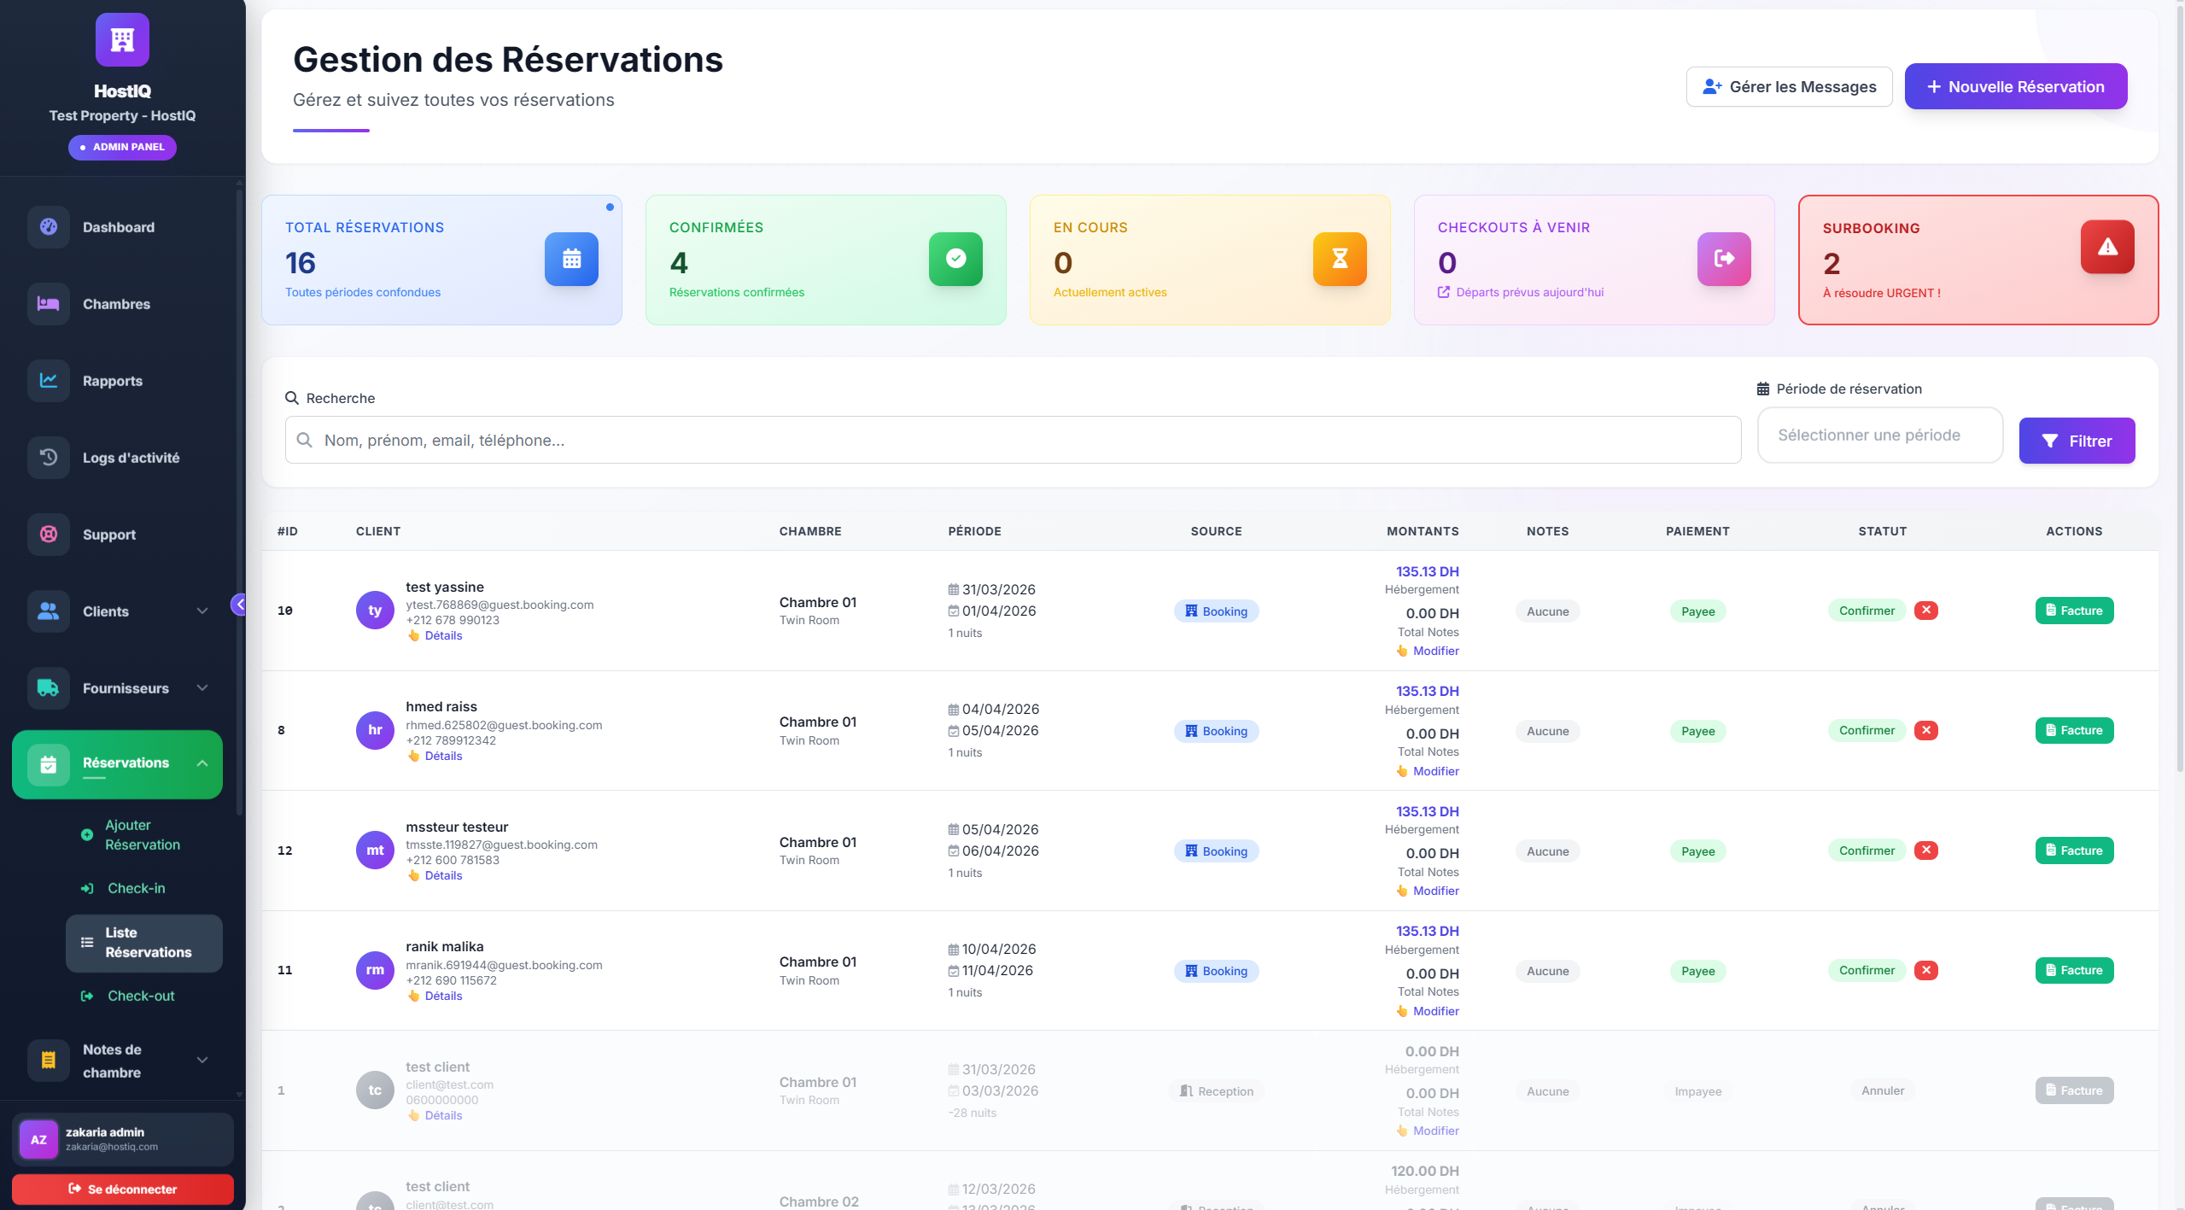Open Support lifebuoy icon
Image resolution: width=2185 pixels, height=1210 pixels.
(x=49, y=535)
